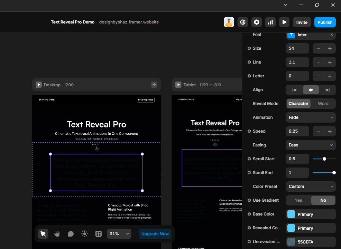Click the plus icon beside Speed label

pos(249,131)
